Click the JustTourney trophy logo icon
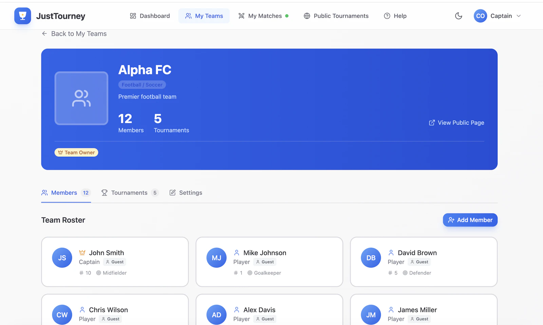Screen dimensions: 543x325 (x=23, y=16)
